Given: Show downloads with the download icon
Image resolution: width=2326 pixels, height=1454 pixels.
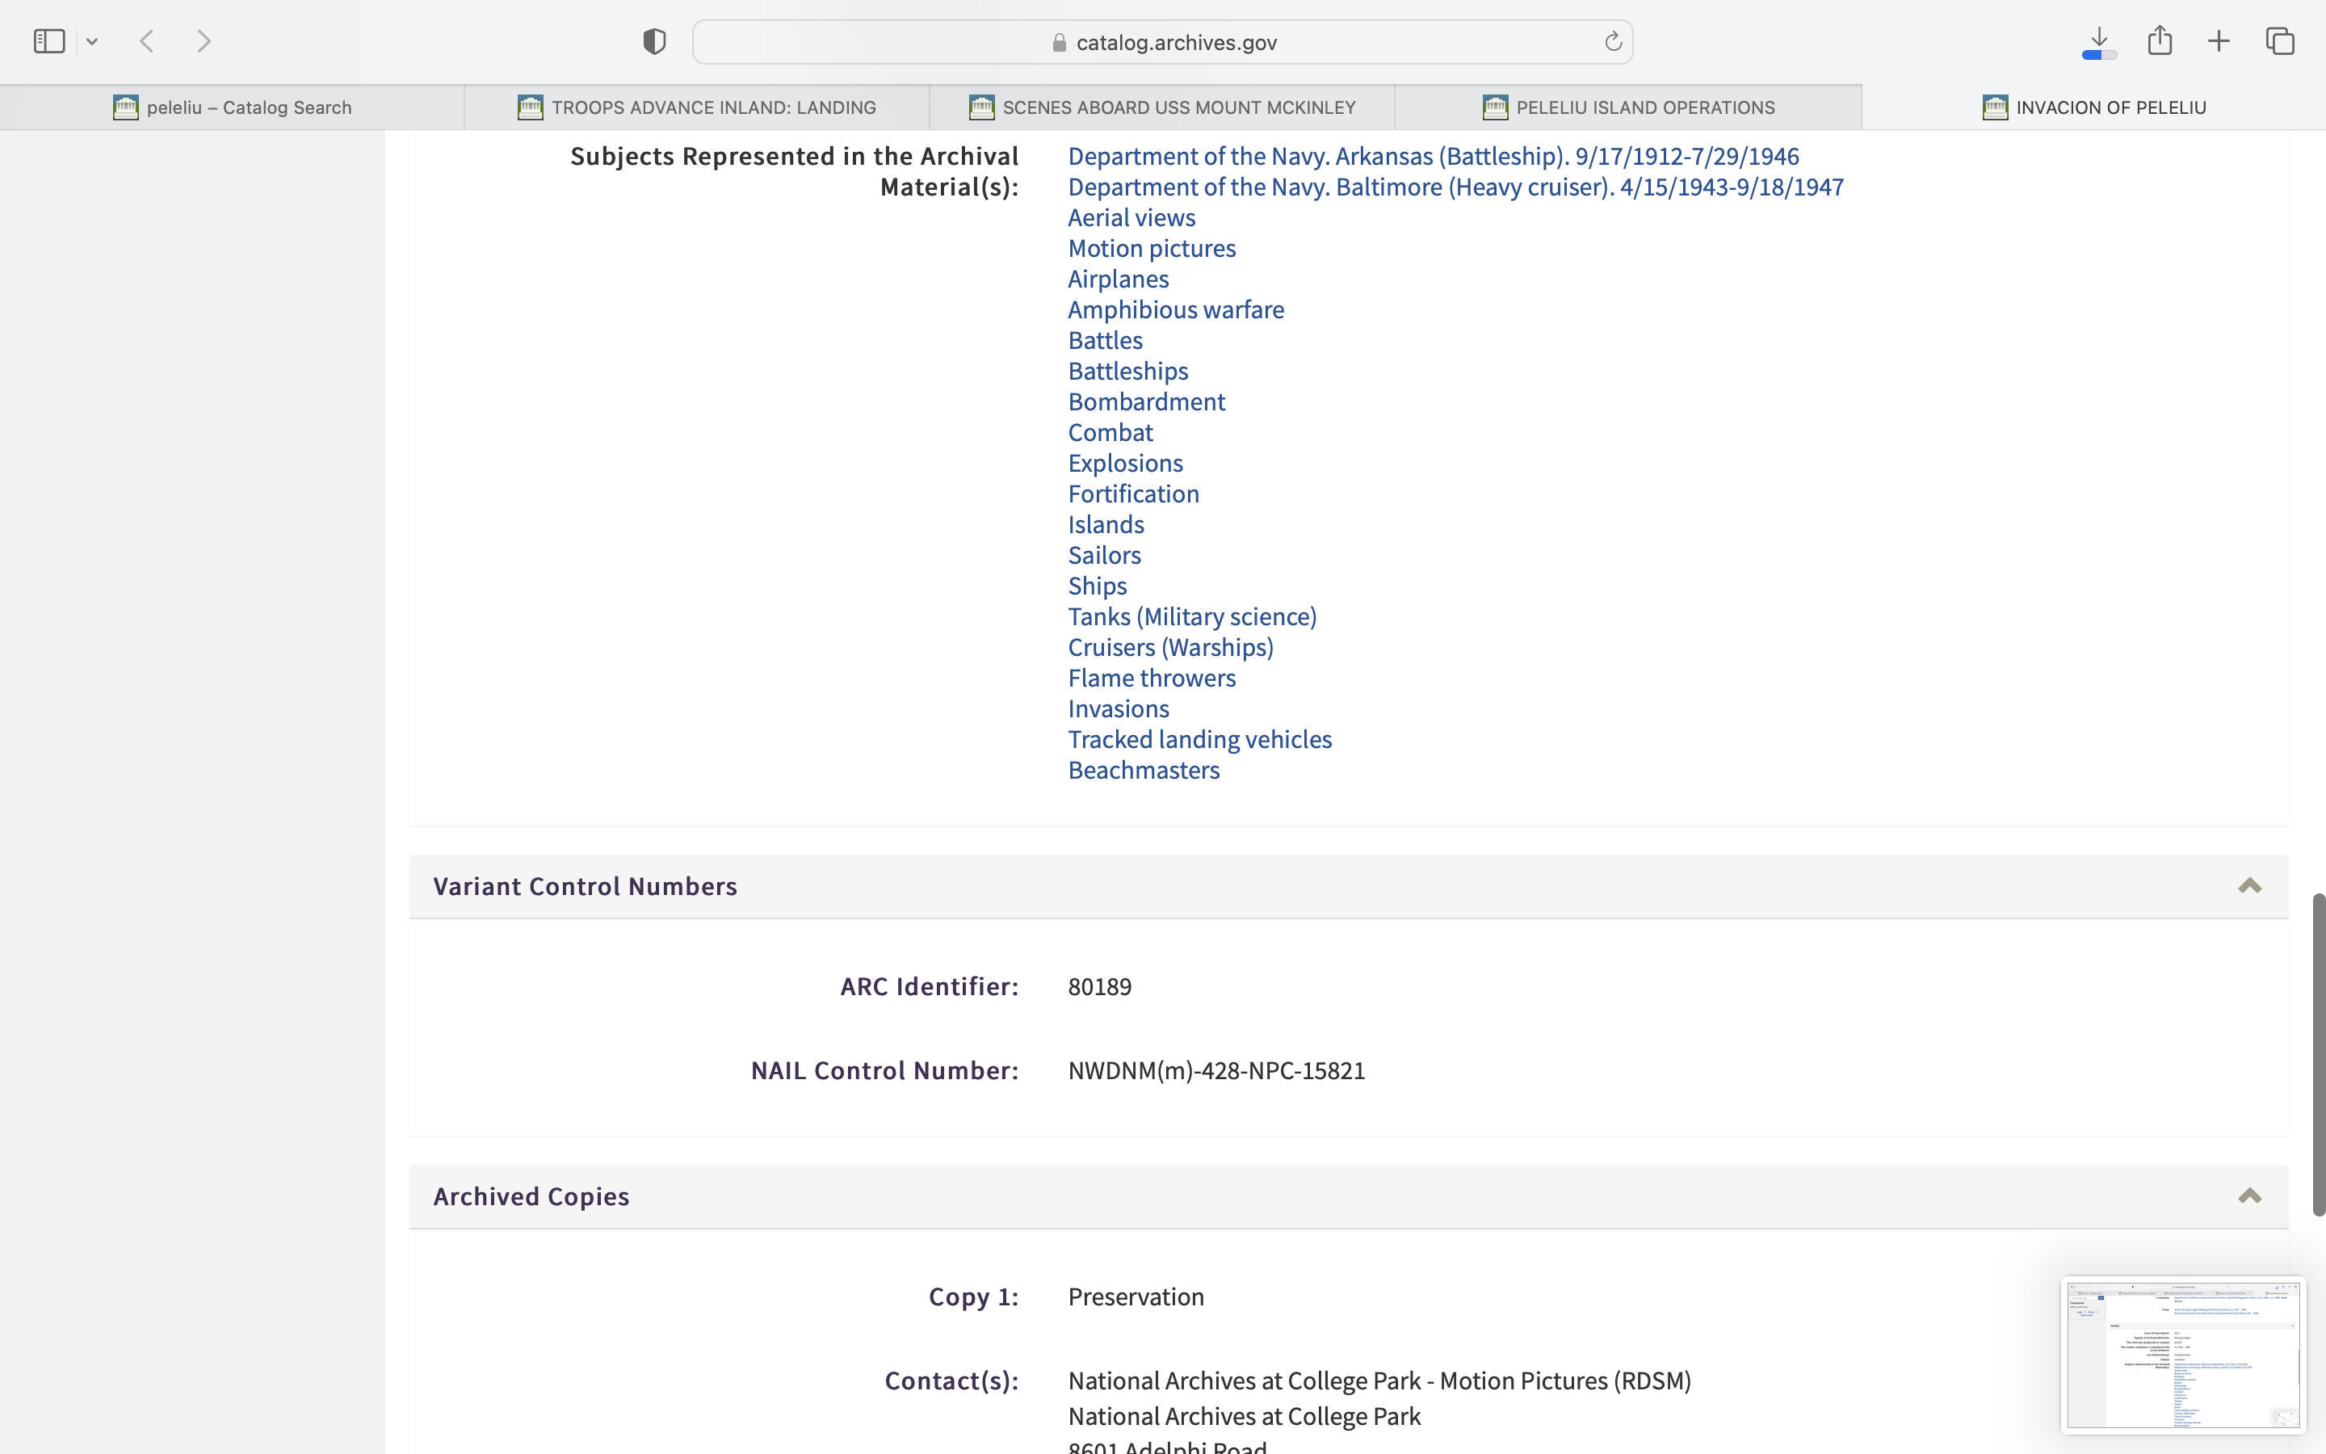Looking at the screenshot, I should 2099,41.
